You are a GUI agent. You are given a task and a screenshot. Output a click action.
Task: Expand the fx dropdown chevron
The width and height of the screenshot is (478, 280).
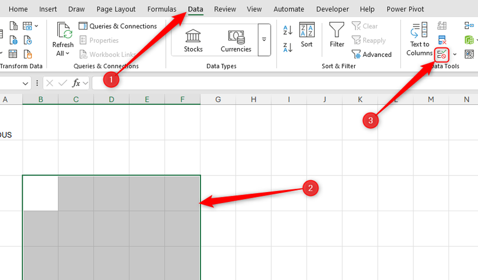pyautogui.click(x=85, y=83)
